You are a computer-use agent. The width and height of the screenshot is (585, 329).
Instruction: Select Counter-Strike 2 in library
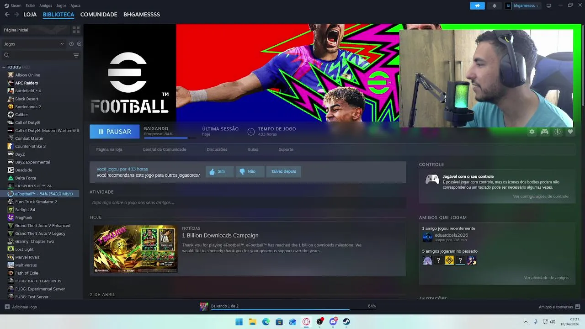click(x=30, y=146)
